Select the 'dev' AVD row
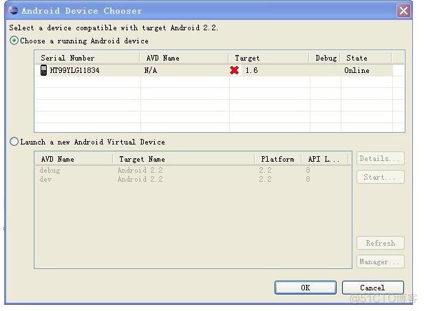The height and width of the screenshot is (311, 424). (x=193, y=179)
